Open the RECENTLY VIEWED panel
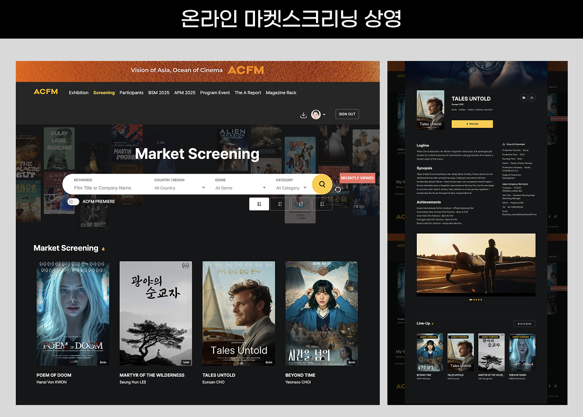The width and height of the screenshot is (583, 417). [x=357, y=178]
